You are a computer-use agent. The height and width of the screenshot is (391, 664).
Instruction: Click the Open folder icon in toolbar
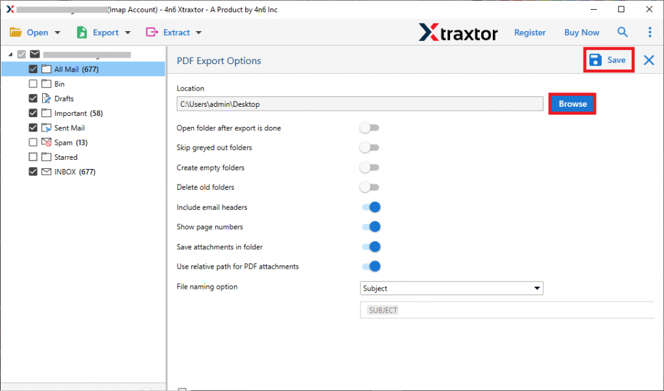coord(16,32)
